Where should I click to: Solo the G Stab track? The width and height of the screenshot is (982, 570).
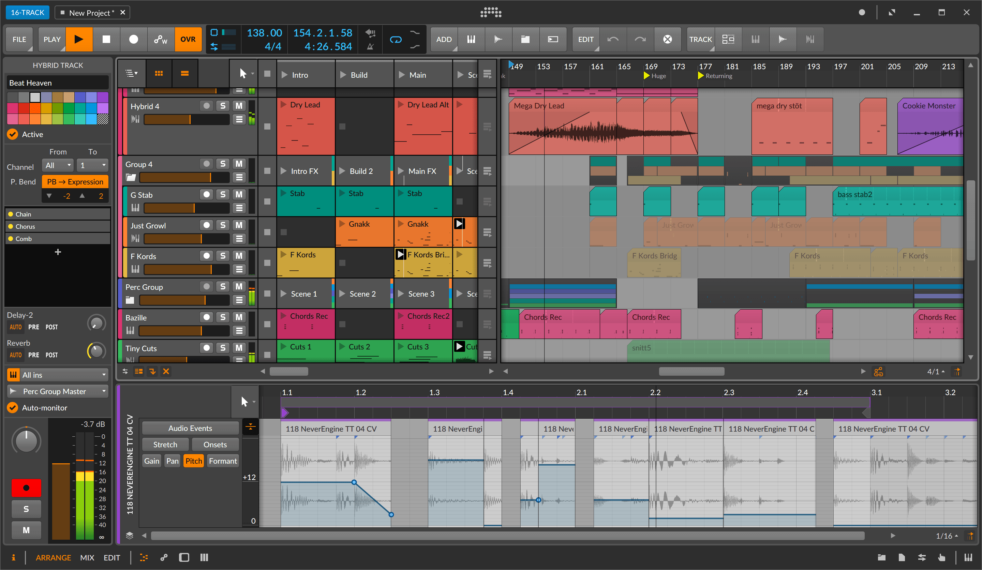pos(223,194)
